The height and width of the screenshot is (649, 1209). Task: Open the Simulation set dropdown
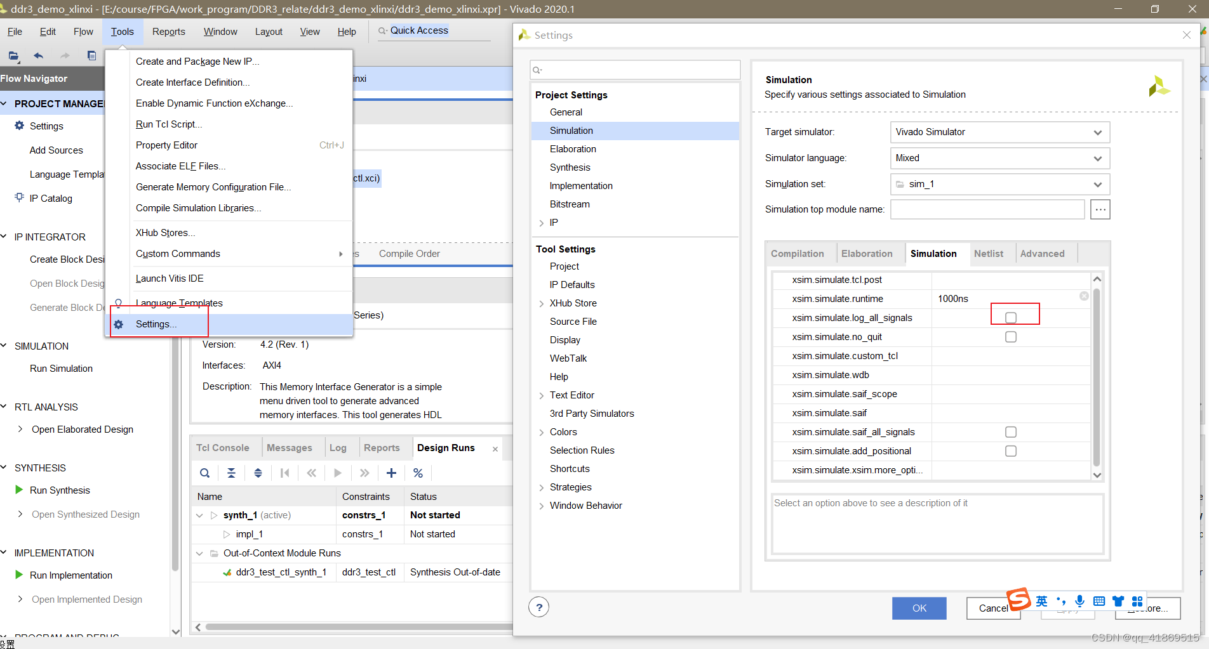click(x=1000, y=184)
